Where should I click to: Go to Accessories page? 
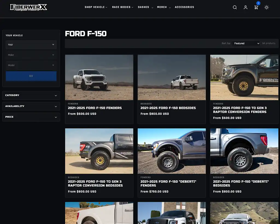184,7
